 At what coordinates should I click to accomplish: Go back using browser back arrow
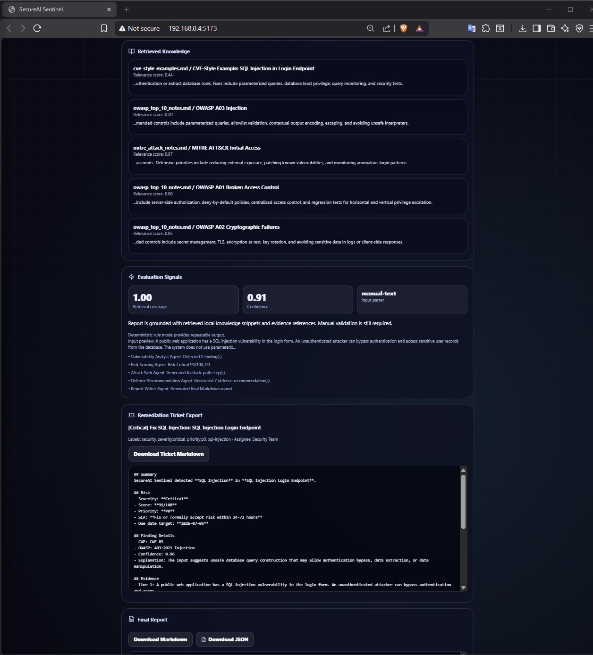click(9, 28)
